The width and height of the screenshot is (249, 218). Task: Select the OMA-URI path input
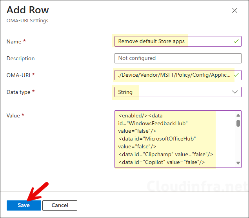[173, 75]
